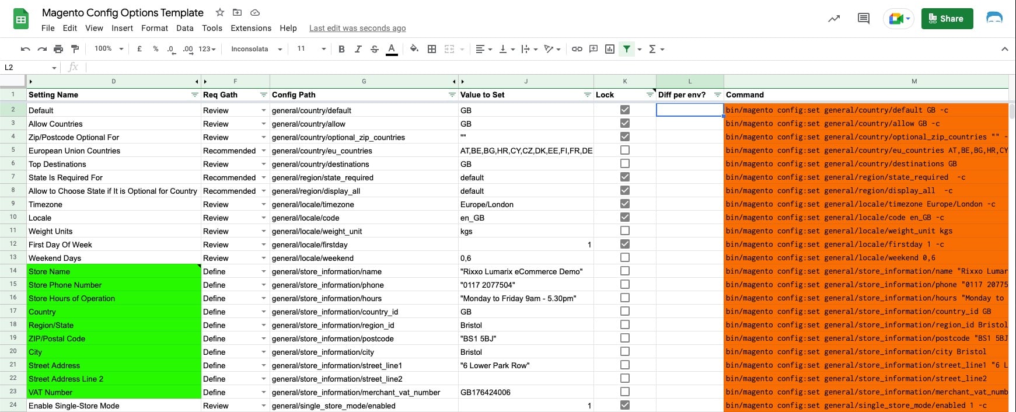Insert a chart from the toolbar
The image size is (1016, 412).
[610, 49]
